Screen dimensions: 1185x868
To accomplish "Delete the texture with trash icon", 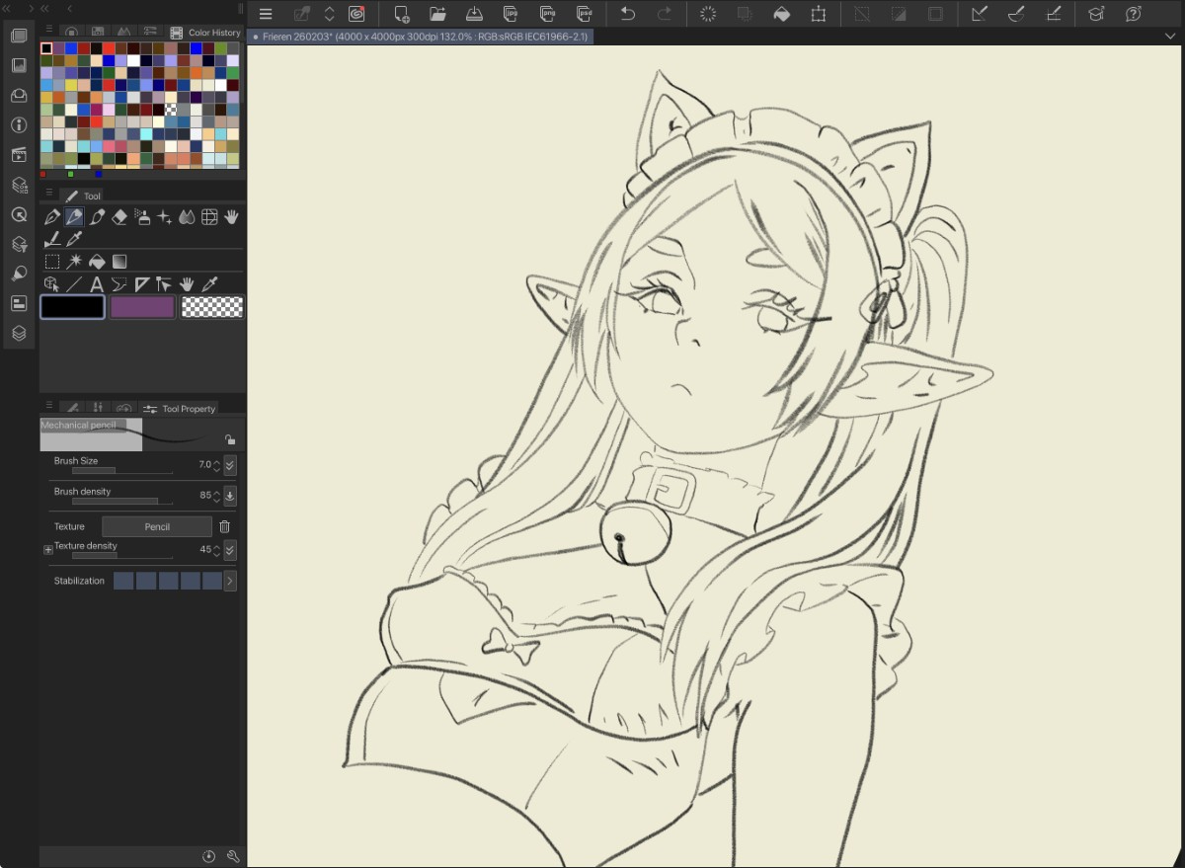I will (224, 527).
